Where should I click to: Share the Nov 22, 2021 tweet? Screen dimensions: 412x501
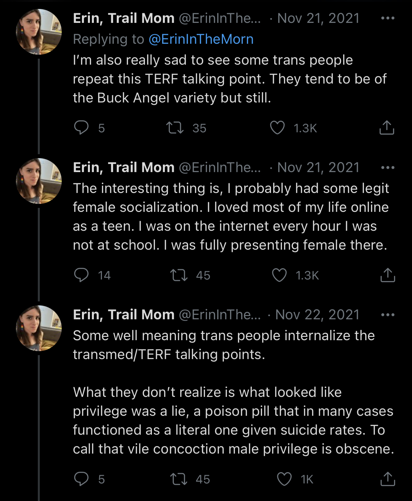pos(387,479)
